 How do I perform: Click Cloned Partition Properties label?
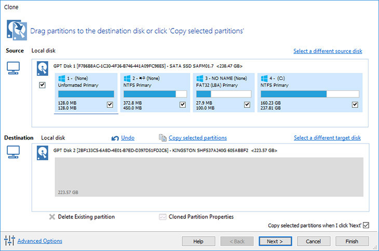point(201,217)
